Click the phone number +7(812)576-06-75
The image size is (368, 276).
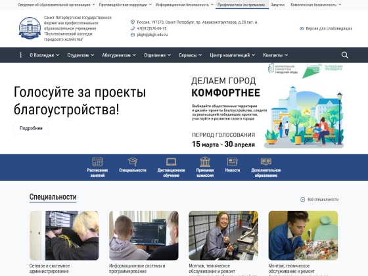coord(152,28)
